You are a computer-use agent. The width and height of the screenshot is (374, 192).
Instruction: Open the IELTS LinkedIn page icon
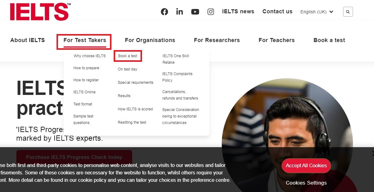[x=179, y=12]
